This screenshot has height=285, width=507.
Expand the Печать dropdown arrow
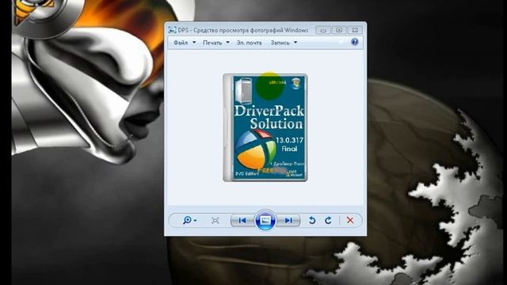pos(227,42)
